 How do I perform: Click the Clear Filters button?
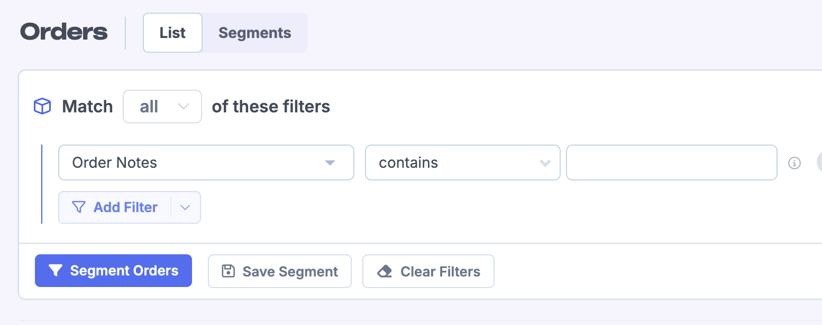(x=428, y=271)
